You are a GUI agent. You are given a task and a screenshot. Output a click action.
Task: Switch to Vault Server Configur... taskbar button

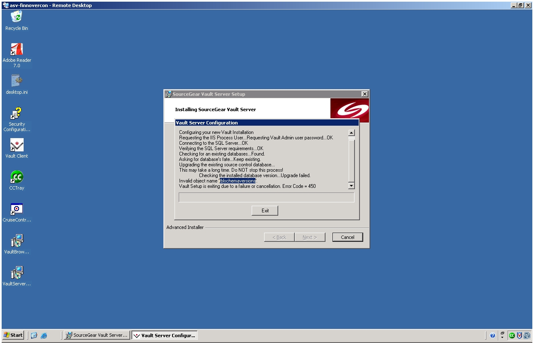(164, 335)
